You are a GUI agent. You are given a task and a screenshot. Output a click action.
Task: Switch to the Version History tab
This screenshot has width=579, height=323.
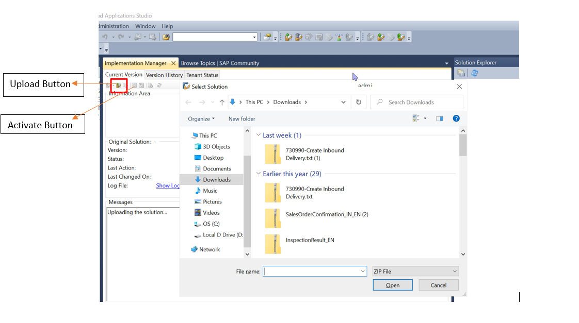click(164, 75)
